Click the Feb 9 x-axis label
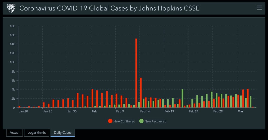The width and height of the screenshot is (268, 140). click(120, 111)
